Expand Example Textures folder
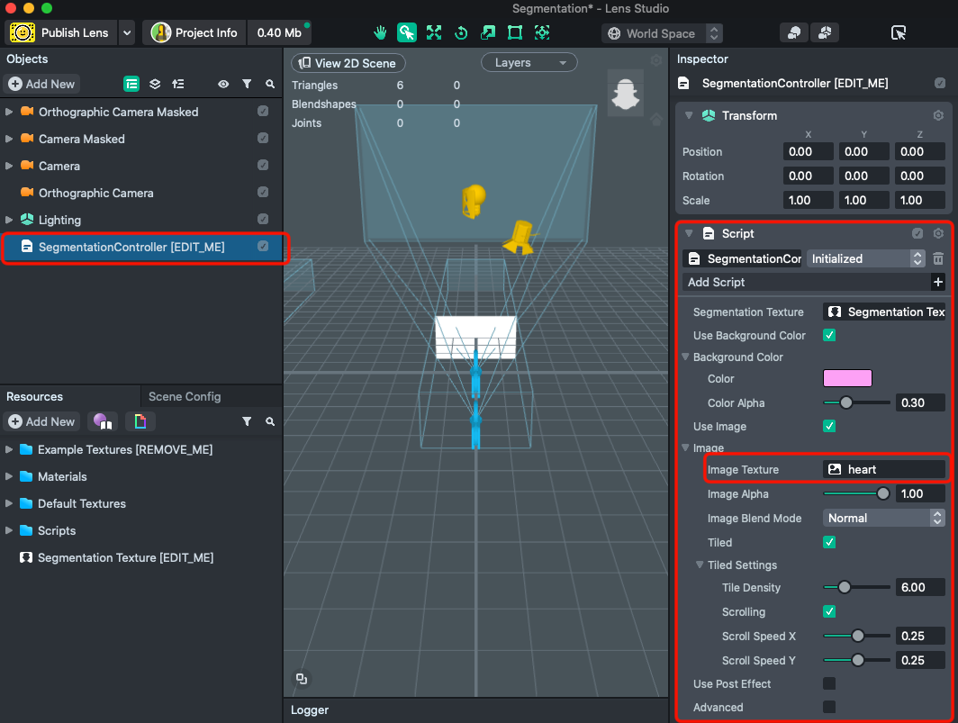 coord(9,449)
